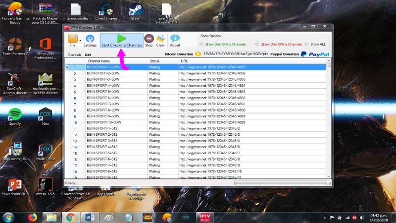This screenshot has height=223, width=396.
Task: Clear the channel list
Action: pos(160,41)
